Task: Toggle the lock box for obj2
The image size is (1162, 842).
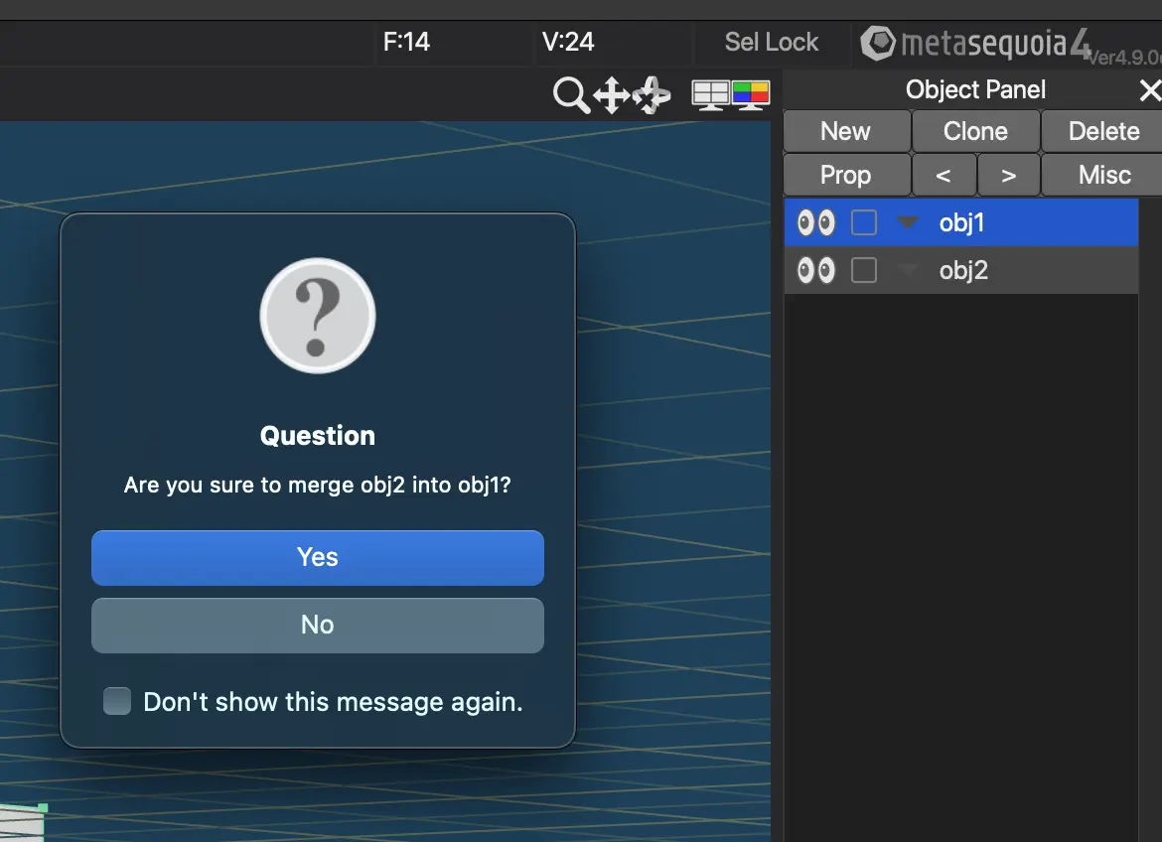Action: click(864, 270)
